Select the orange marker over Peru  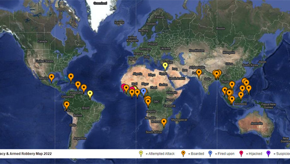pos(67,105)
